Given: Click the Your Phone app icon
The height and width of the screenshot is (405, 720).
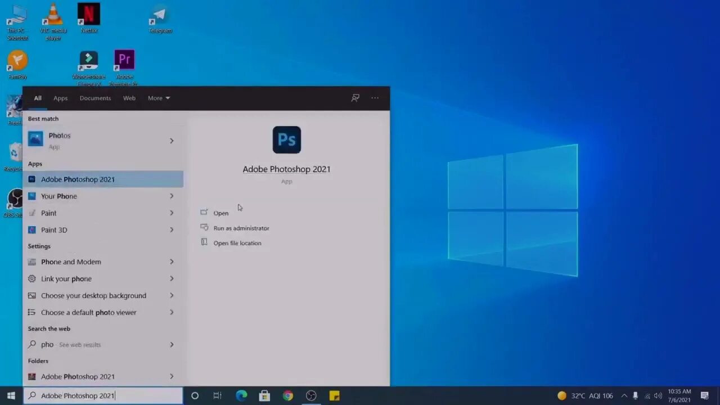Looking at the screenshot, I should [x=32, y=196].
